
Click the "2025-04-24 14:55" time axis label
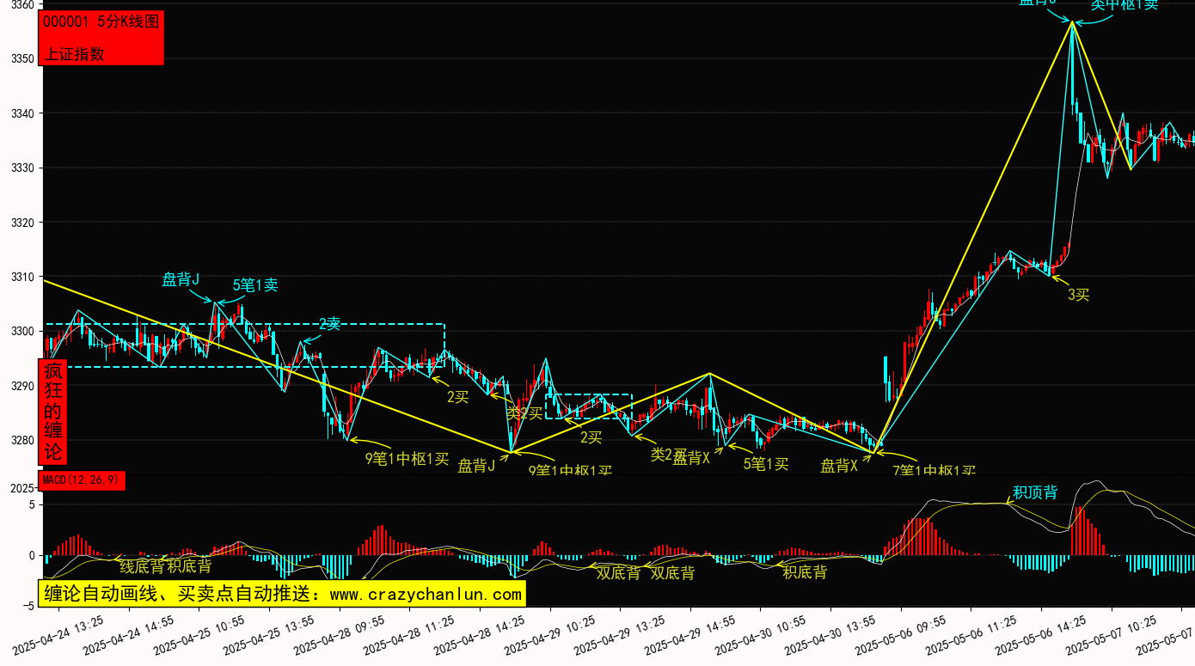[129, 634]
